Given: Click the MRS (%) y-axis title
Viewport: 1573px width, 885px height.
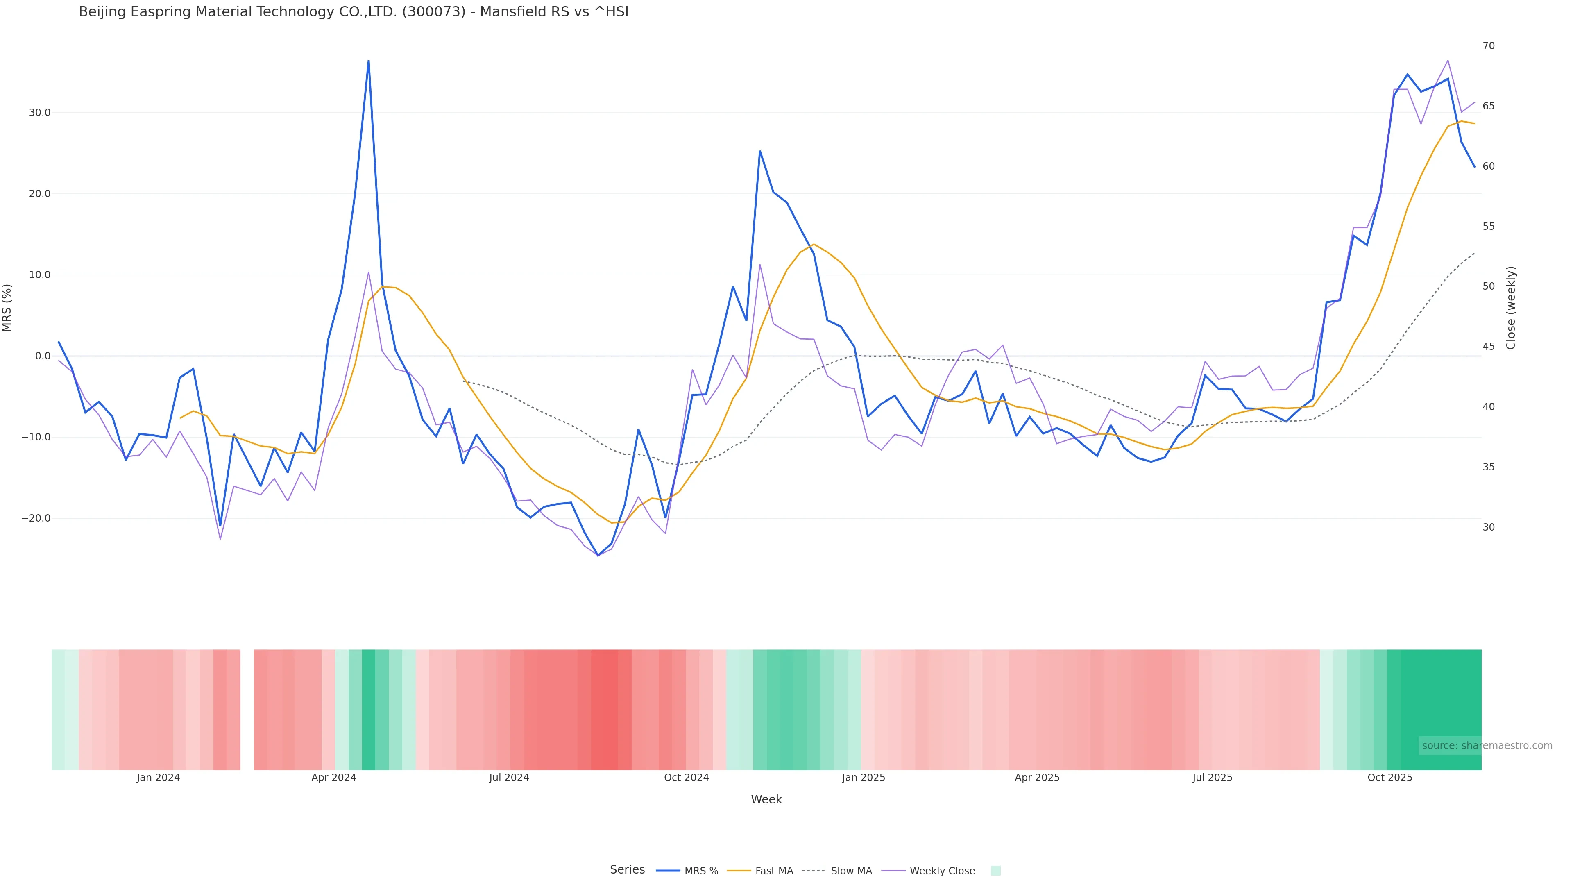Looking at the screenshot, I should coord(7,308).
